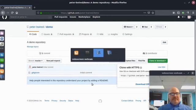Open the pink files app in the dock
Screen dimensions: 196x110
point(2,33)
